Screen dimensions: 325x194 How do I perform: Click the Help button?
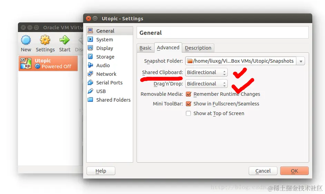click(101, 171)
